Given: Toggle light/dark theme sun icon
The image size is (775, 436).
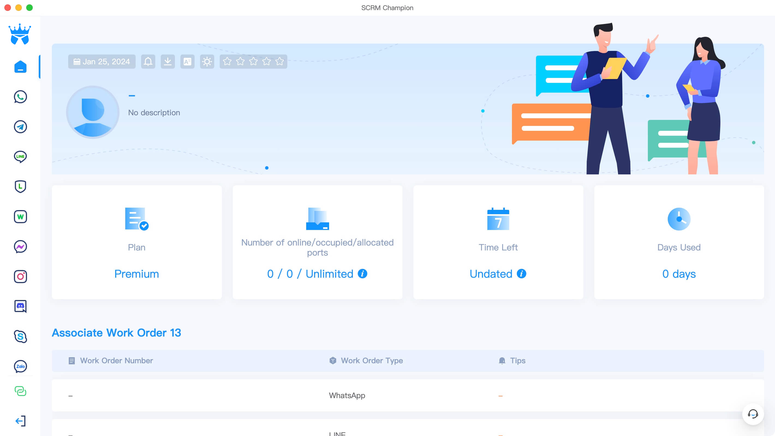Looking at the screenshot, I should point(207,62).
